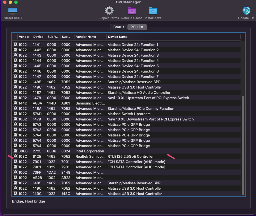256x216 pixels.
Task: Click the Install Kext folder icon
Action: pyautogui.click(x=153, y=11)
